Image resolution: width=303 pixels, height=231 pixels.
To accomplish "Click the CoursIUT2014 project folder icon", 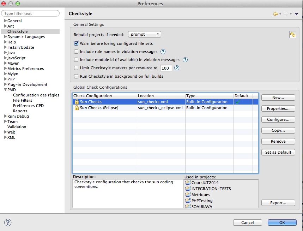I will point(187,183).
